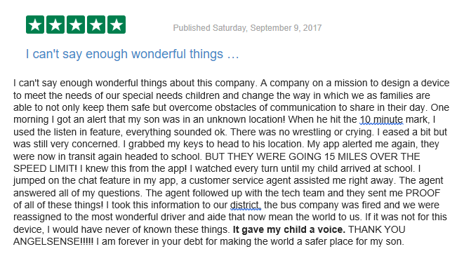The height and width of the screenshot is (263, 457).
Task: Click 'THANK YOU' text near review end
Action: coord(376,229)
